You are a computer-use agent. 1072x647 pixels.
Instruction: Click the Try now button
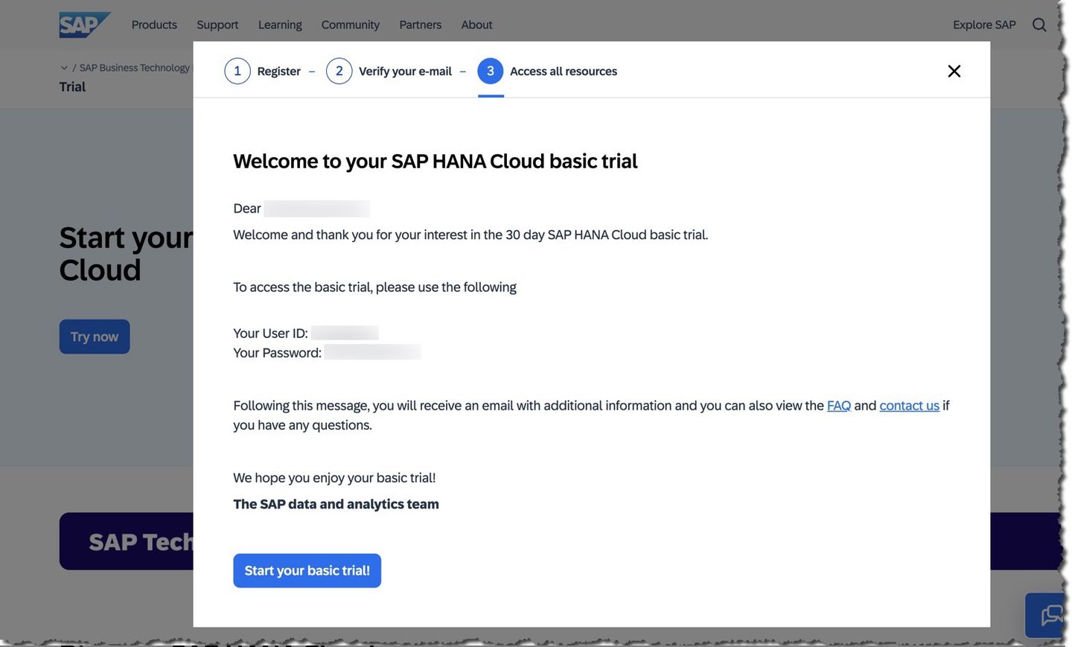pyautogui.click(x=95, y=337)
